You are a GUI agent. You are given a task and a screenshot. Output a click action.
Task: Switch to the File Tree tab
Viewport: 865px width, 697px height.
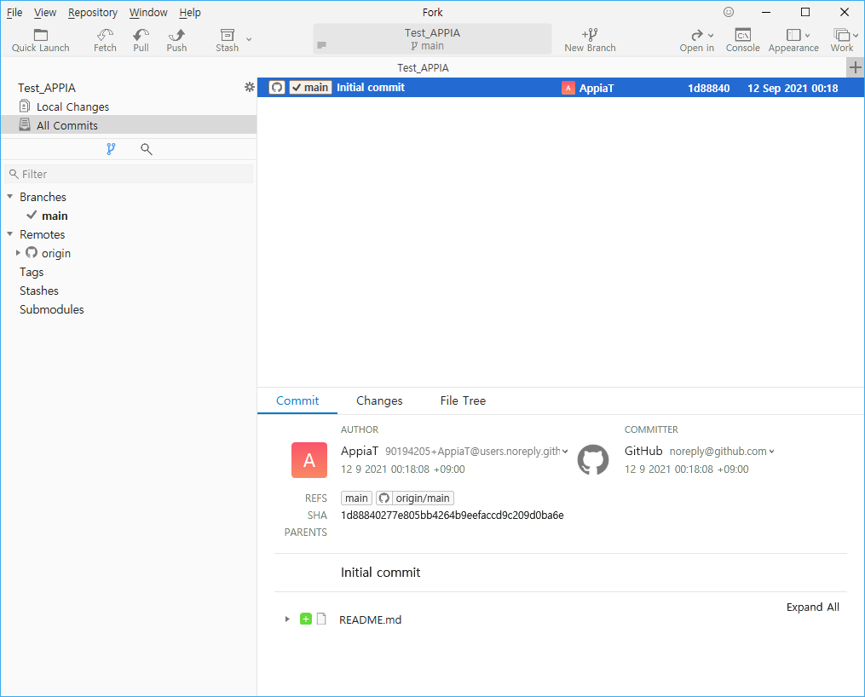pos(463,400)
